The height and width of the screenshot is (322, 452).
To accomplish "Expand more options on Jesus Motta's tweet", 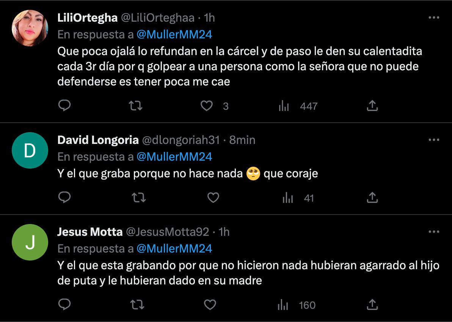I will pyautogui.click(x=434, y=232).
